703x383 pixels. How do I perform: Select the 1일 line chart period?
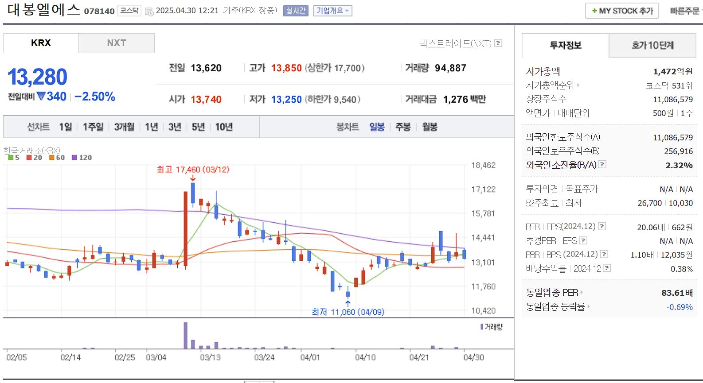tap(66, 127)
